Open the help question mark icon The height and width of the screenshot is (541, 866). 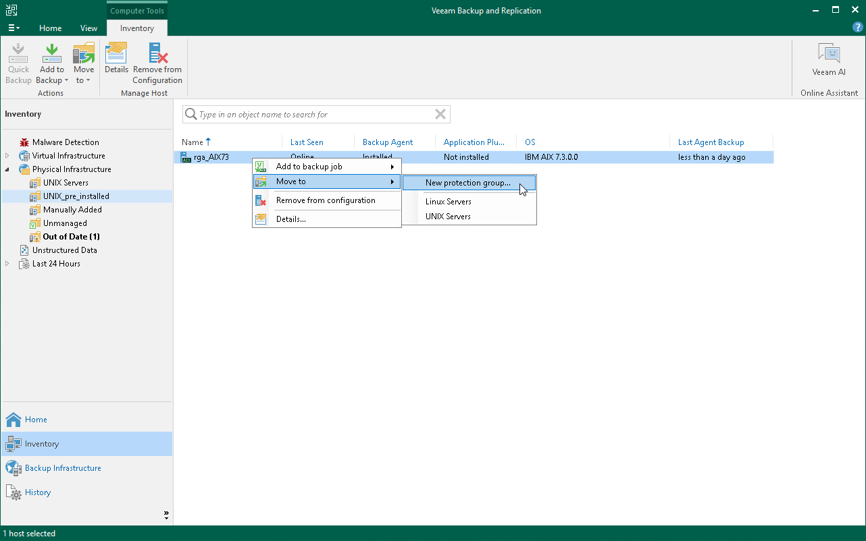858,28
